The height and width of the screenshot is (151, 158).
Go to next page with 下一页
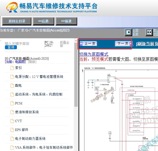pos(123,43)
